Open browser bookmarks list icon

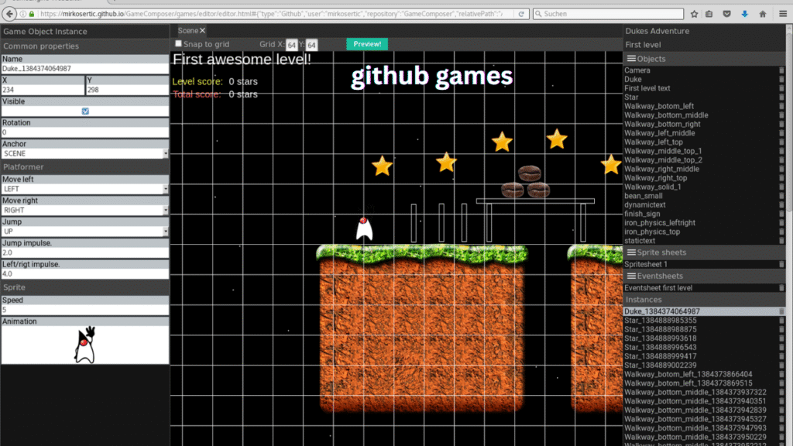pyautogui.click(x=709, y=14)
